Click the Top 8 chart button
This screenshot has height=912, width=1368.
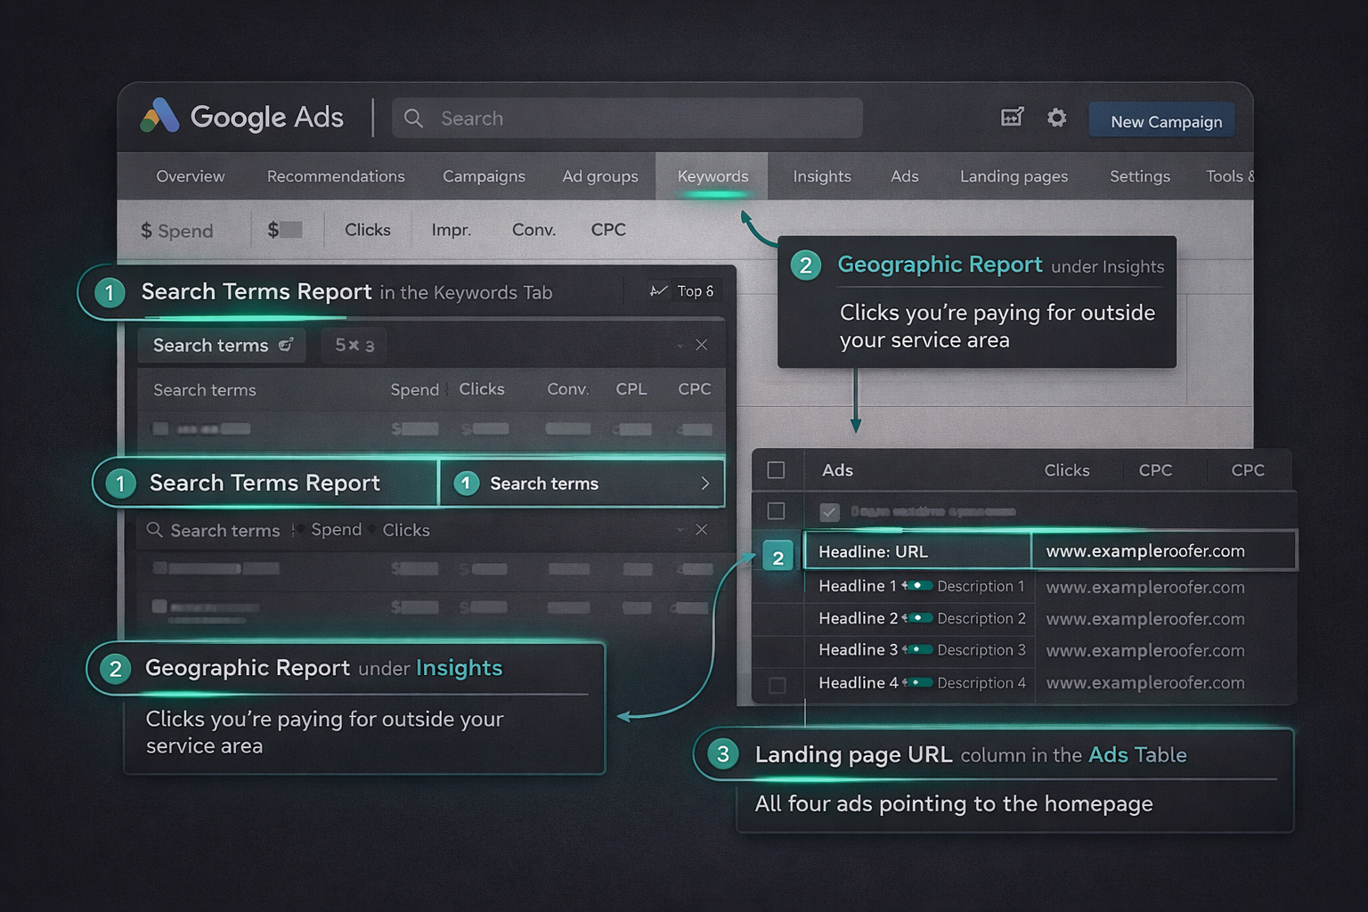[682, 291]
